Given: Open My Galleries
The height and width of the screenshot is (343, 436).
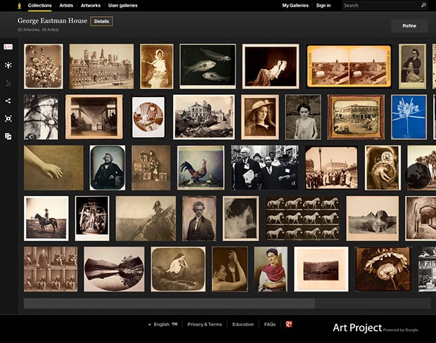Looking at the screenshot, I should point(295,6).
